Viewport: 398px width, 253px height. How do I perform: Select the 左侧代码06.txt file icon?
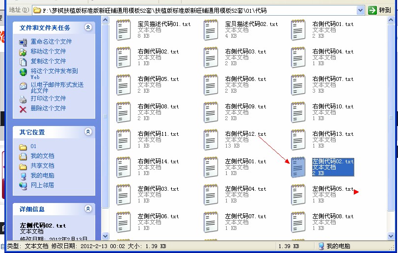124,222
